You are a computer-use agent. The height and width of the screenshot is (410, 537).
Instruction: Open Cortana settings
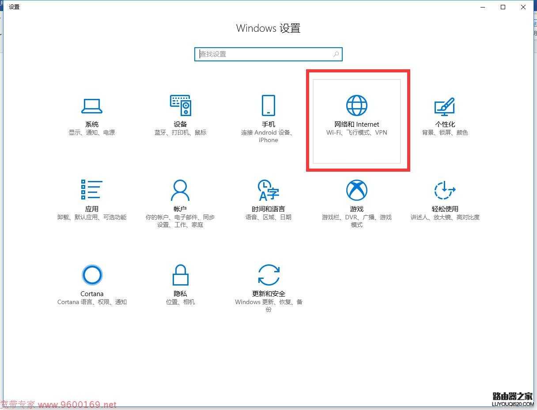[x=92, y=282]
